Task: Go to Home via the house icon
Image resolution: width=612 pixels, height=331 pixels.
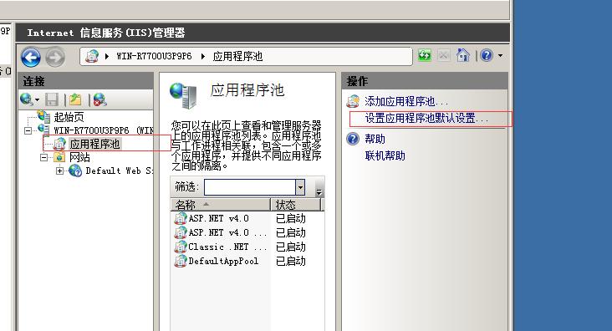Action: [x=463, y=55]
